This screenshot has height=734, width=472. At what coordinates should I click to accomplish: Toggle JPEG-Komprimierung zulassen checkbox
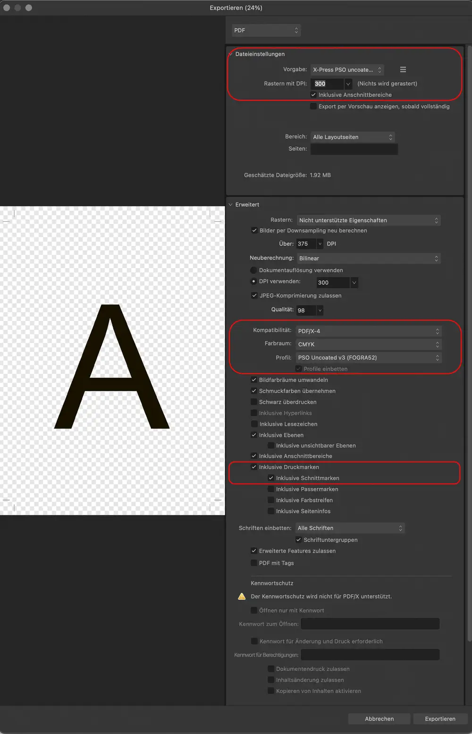coord(254,295)
